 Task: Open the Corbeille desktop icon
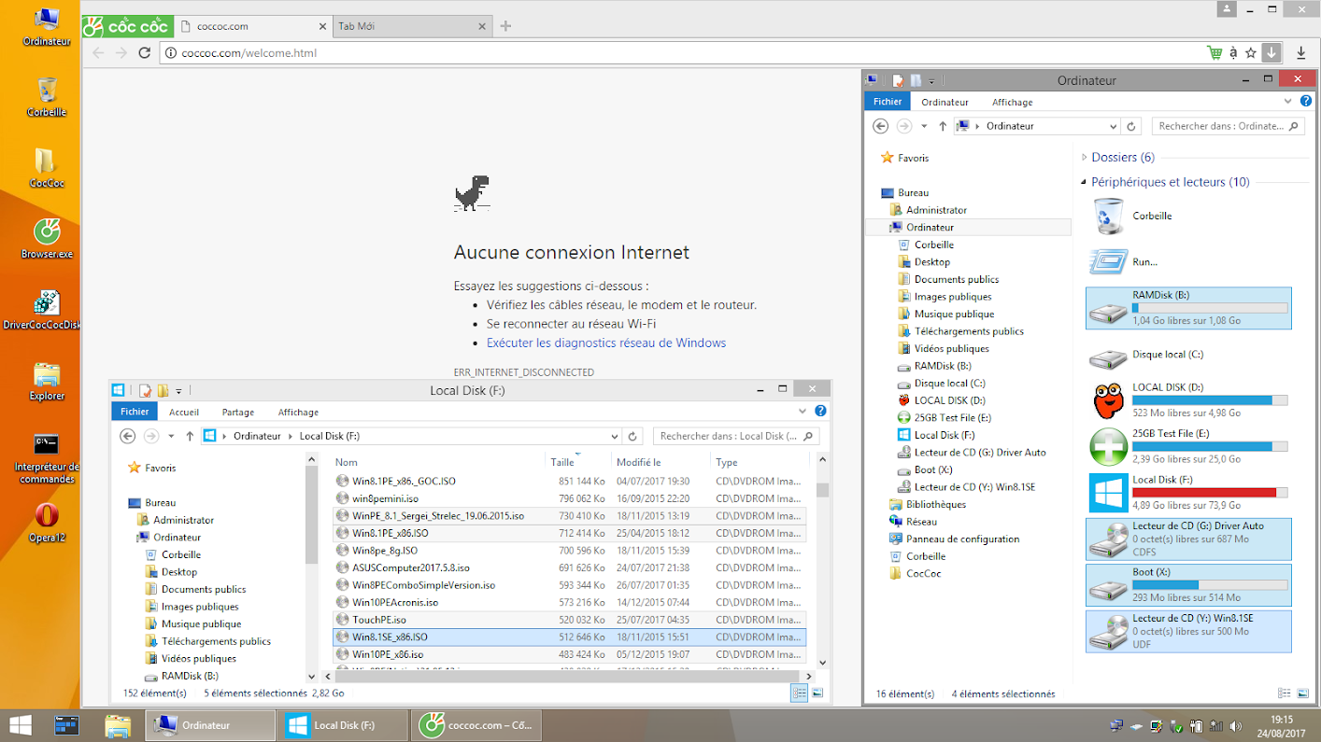47,97
